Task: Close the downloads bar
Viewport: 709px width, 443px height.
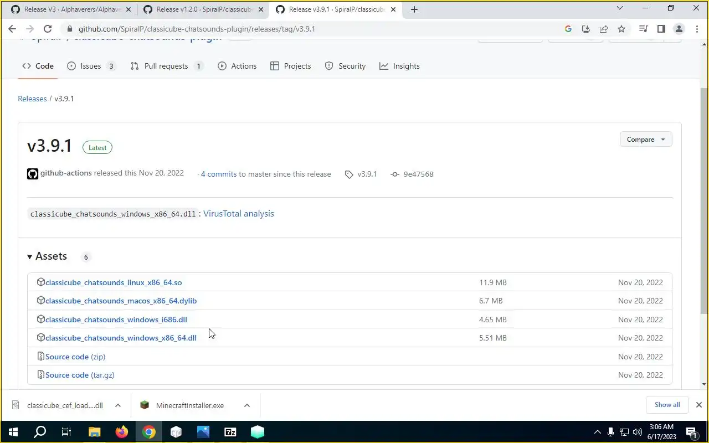Action: pos(699,405)
